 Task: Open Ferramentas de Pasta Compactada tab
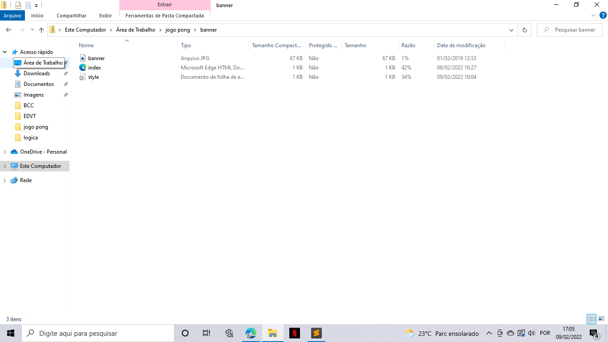pyautogui.click(x=165, y=16)
